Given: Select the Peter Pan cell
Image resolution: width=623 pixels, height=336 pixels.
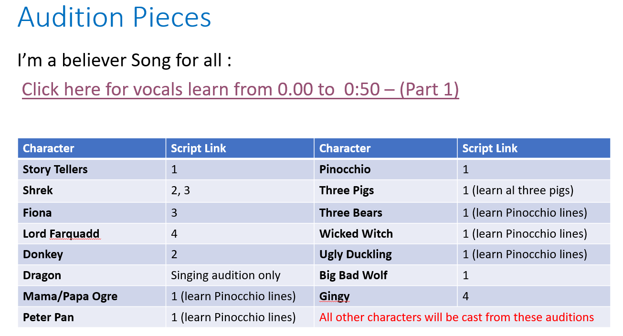Looking at the screenshot, I should click(x=92, y=317).
